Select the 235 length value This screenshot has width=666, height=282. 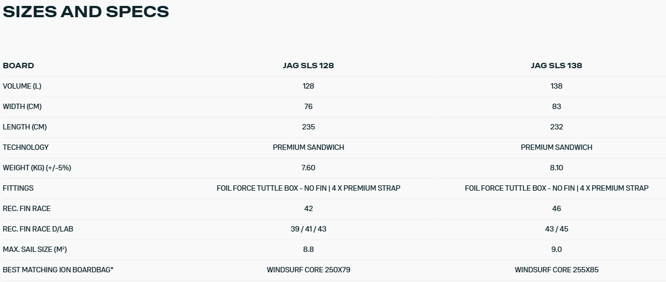tap(308, 127)
